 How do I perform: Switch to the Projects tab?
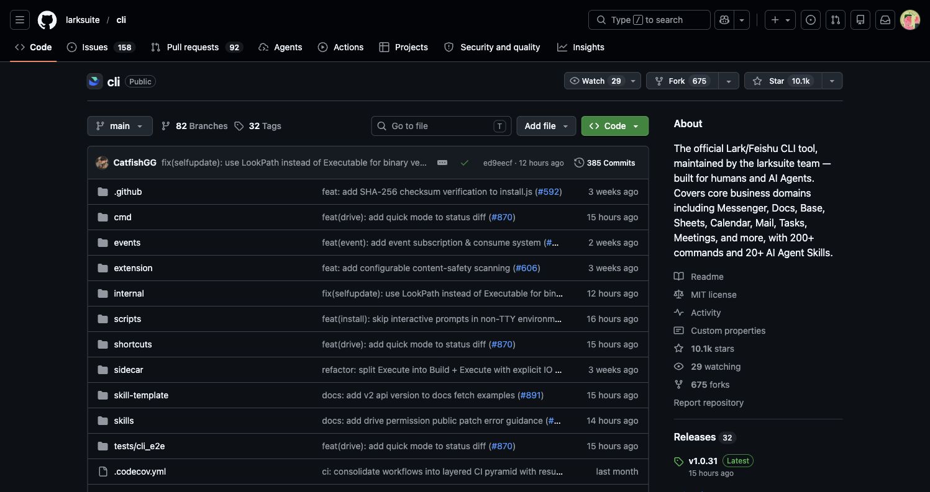click(404, 47)
